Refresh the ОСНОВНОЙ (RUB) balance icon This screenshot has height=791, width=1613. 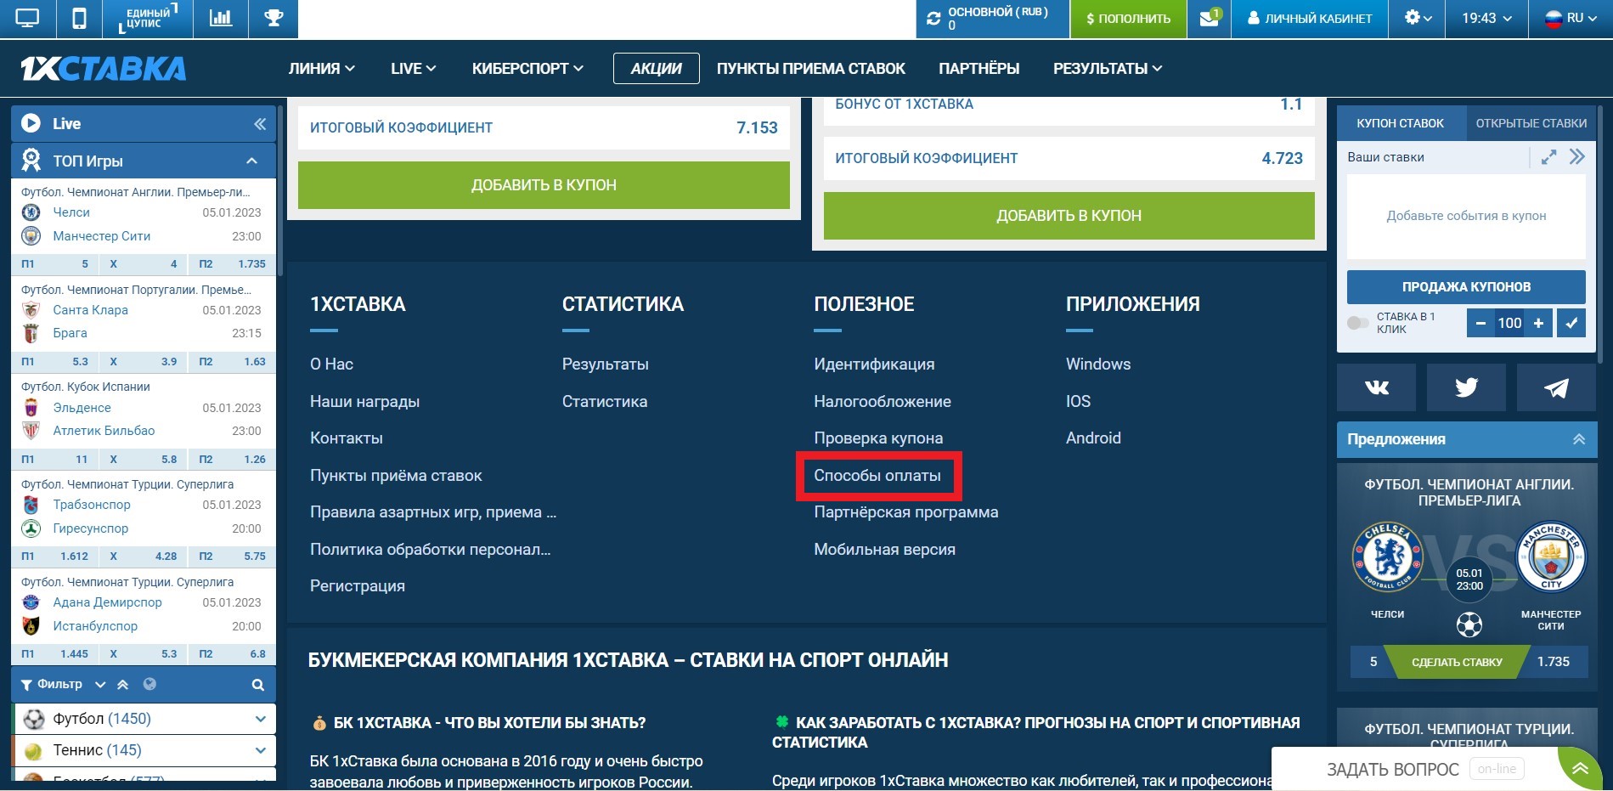coord(933,18)
